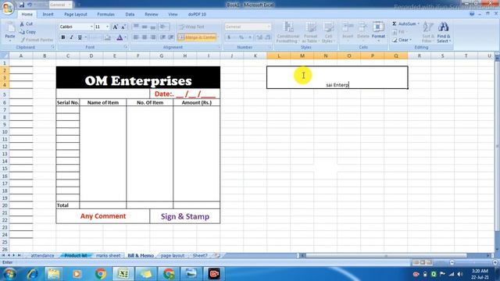This screenshot has width=500, height=281.
Task: Switch to the Insert ribbon tab
Action: (48, 14)
